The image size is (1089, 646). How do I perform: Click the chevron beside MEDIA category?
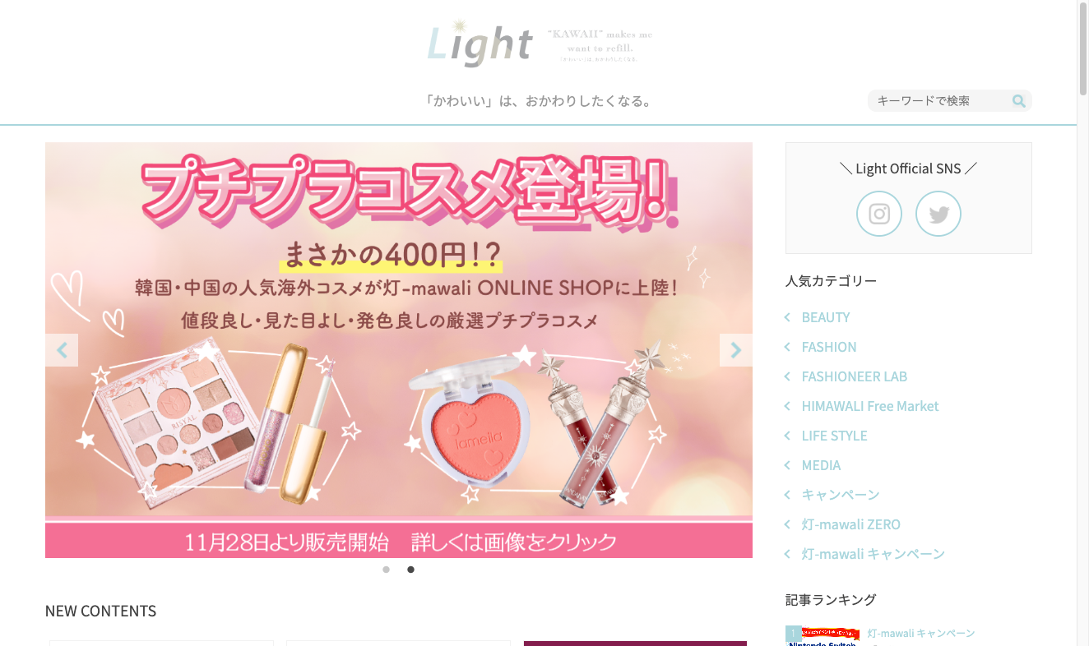tap(787, 465)
